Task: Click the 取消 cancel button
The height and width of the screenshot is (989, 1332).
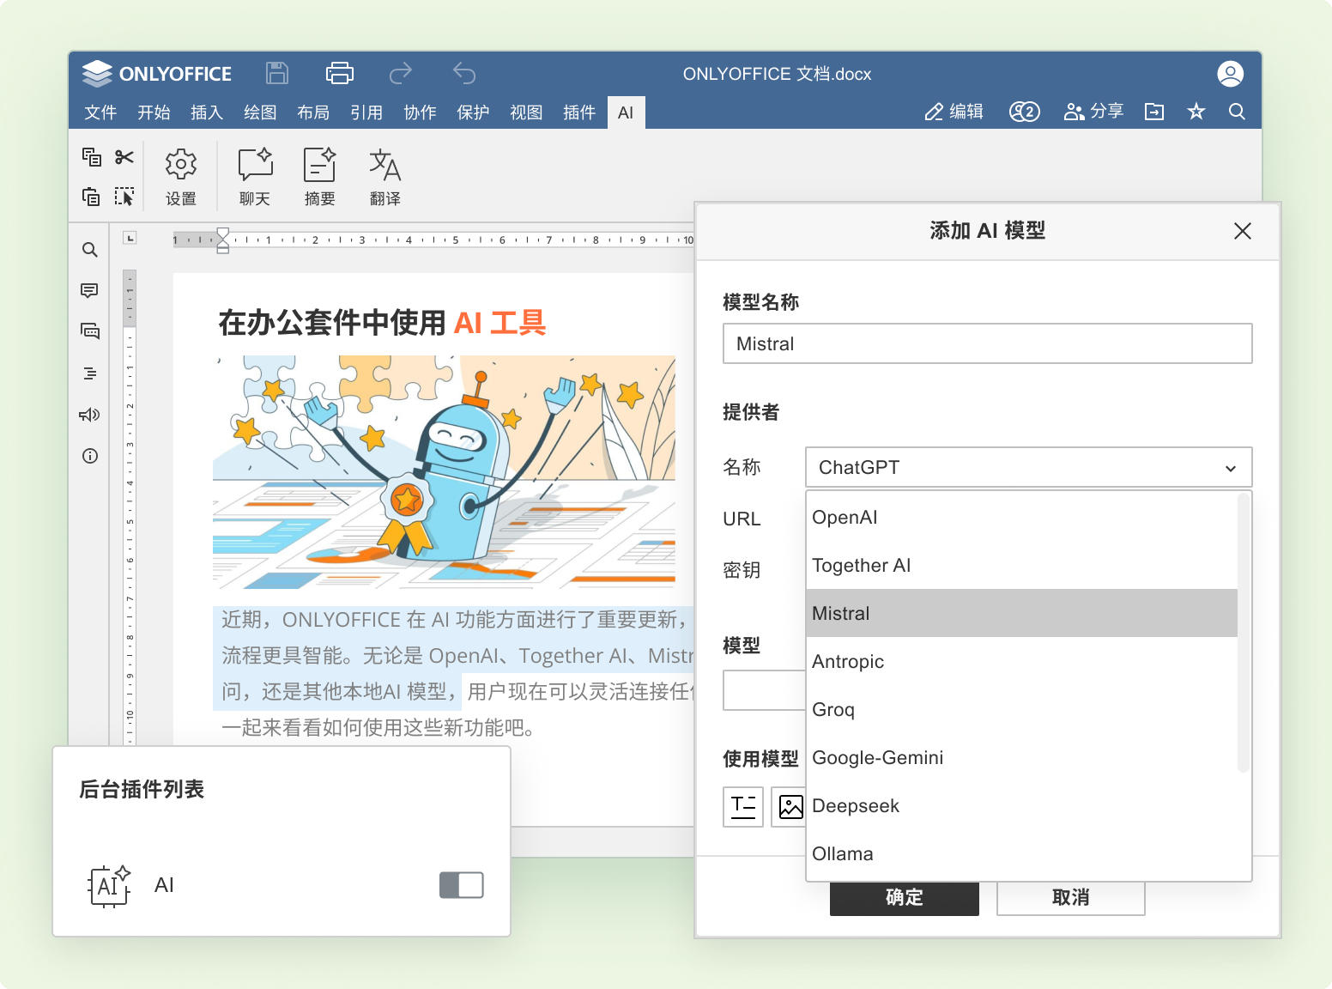Action: pos(1070,897)
